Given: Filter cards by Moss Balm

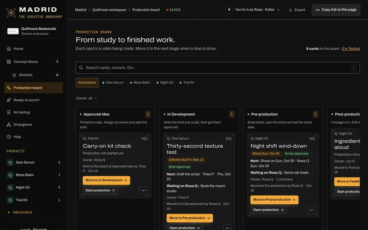Looking at the screenshot, I should pyautogui.click(x=140, y=83).
